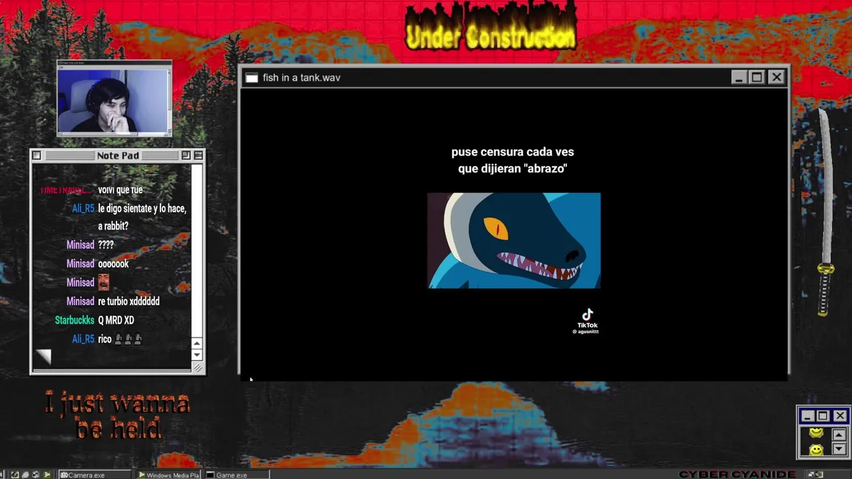Viewport: 852px width, 479px height.
Task: Click the Note Pad resize grip corner
Action: (x=197, y=367)
